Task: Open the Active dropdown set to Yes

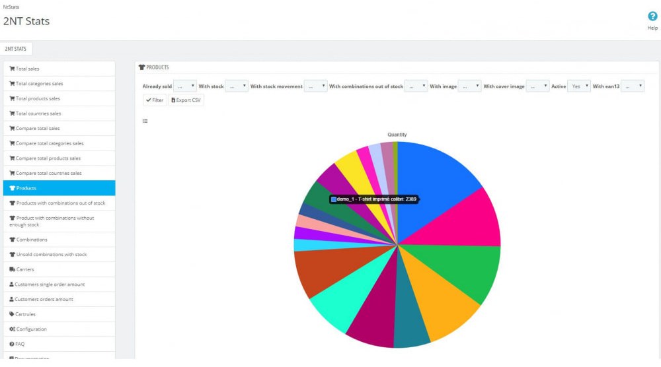Action: (579, 86)
